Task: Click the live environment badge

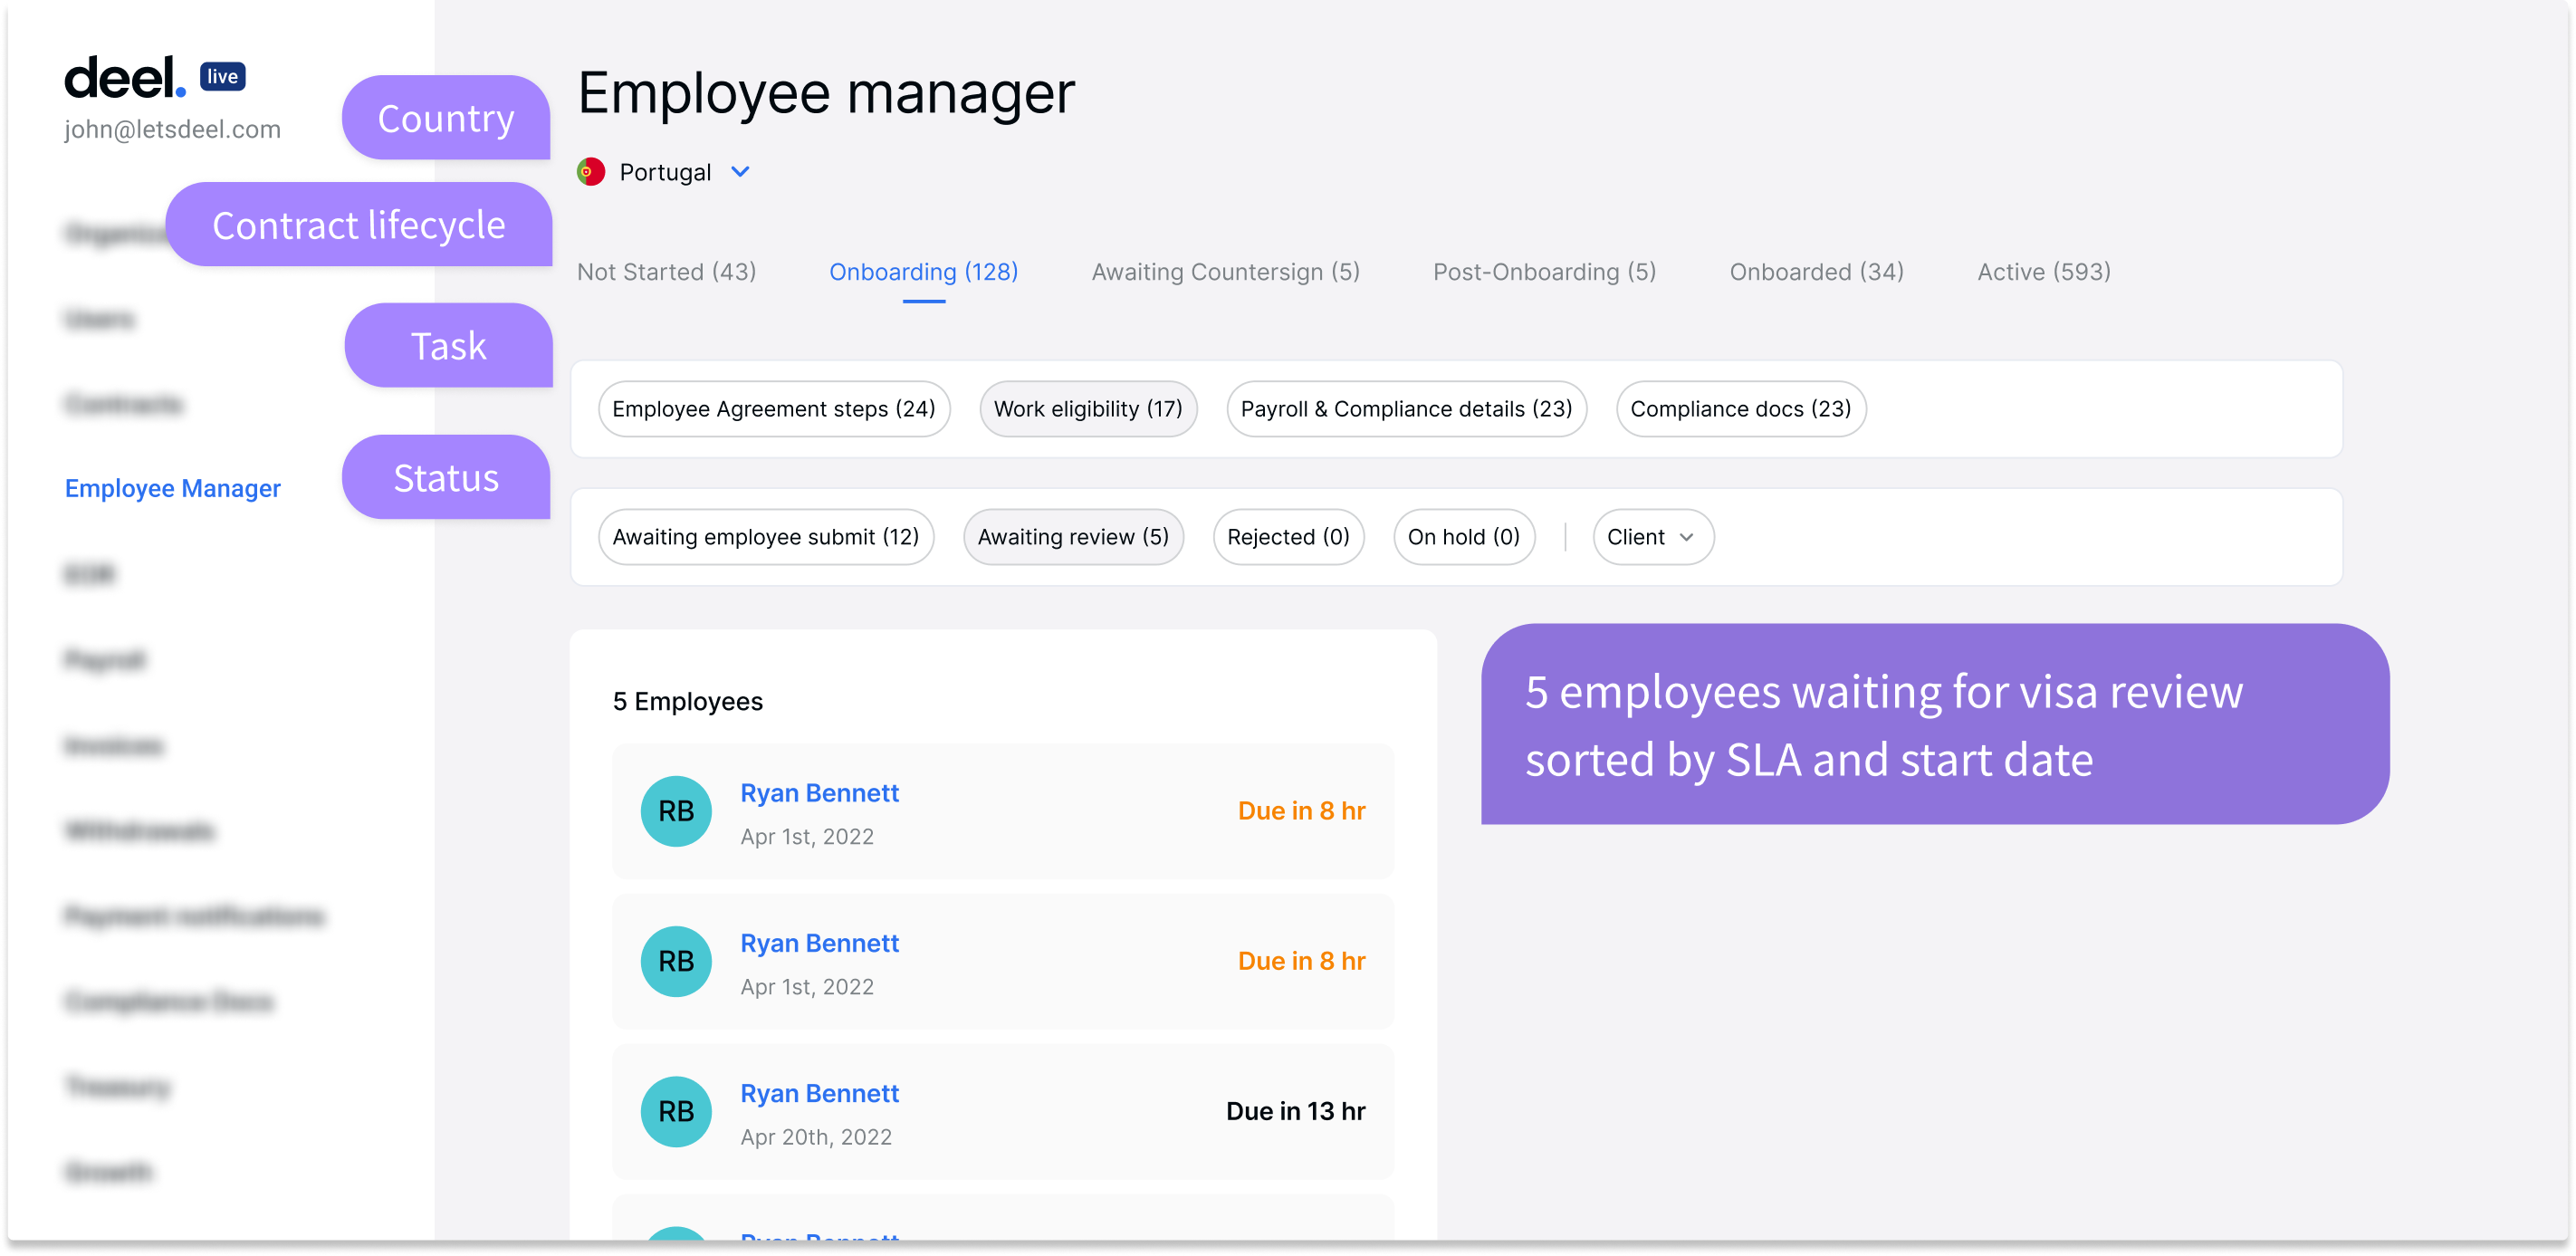Action: click(x=222, y=77)
